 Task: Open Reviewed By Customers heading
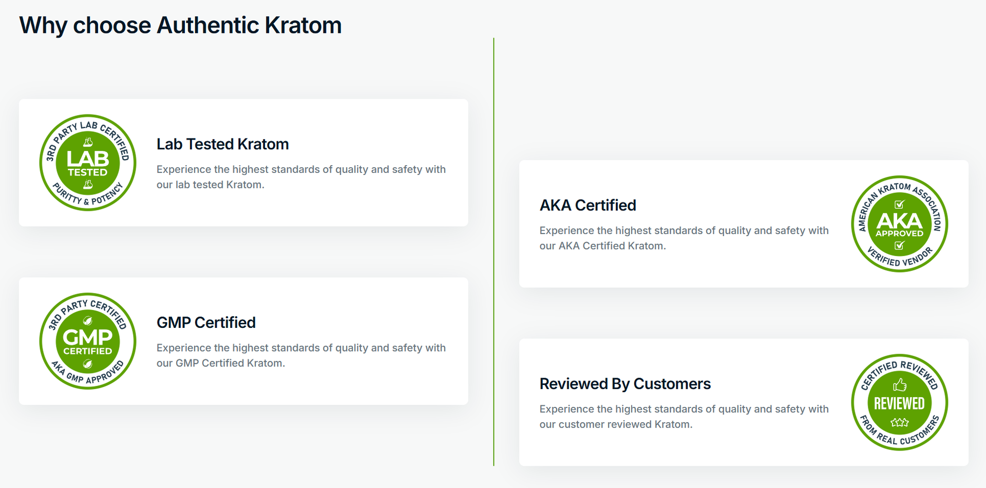tap(625, 384)
